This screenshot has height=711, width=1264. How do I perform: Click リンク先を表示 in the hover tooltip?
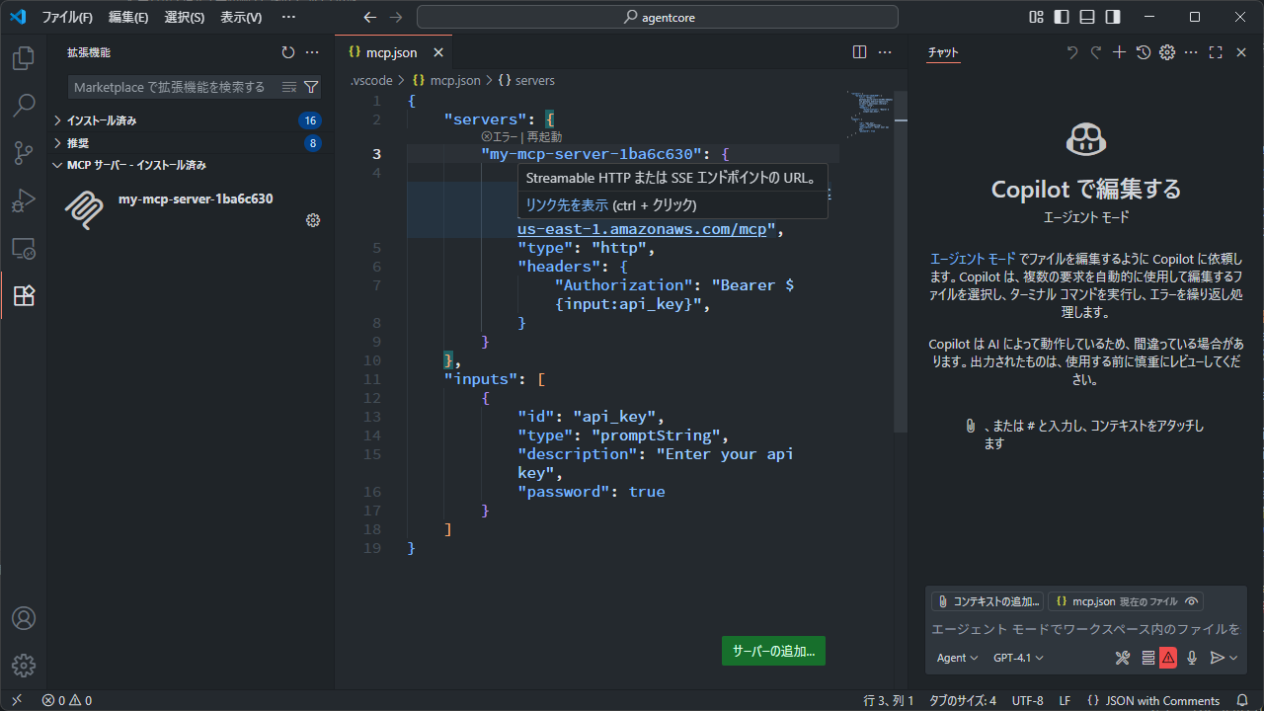[x=567, y=205]
